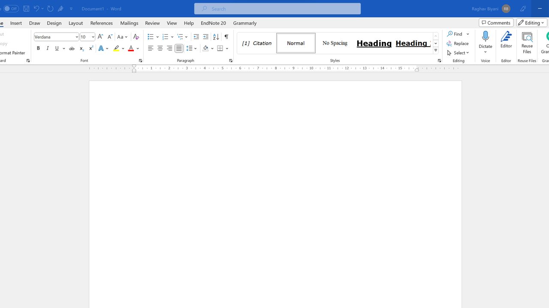Image resolution: width=549 pixels, height=308 pixels.
Task: Open Reuse Files
Action: 527,43
